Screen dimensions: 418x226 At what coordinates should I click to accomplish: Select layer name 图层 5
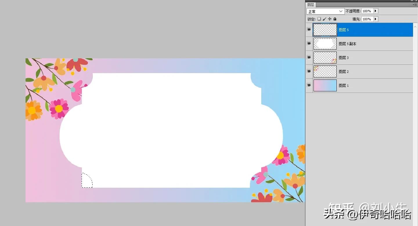[344, 30]
